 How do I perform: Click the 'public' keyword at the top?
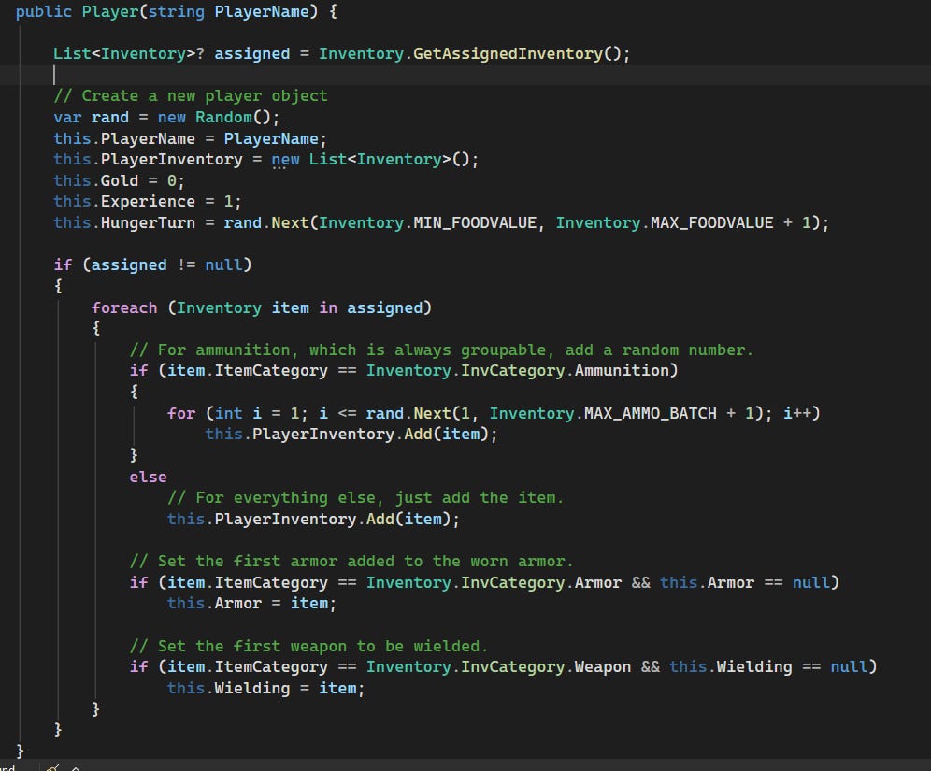[x=43, y=11]
